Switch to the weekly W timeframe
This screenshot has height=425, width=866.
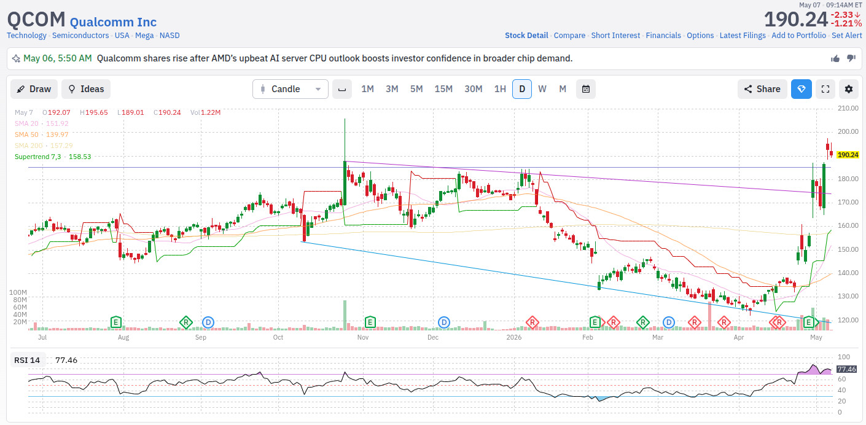[x=542, y=89]
